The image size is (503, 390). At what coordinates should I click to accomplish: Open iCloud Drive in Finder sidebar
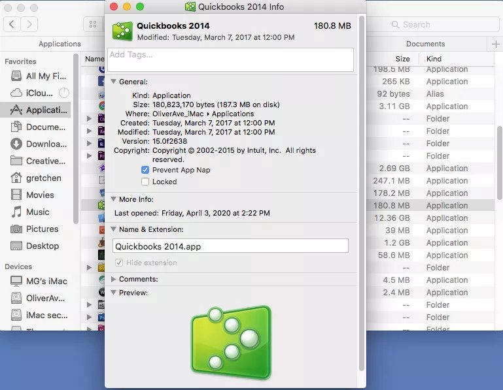click(x=33, y=93)
